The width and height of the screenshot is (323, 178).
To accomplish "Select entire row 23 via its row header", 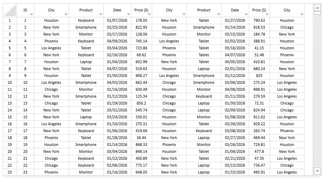I will (10, 172).
